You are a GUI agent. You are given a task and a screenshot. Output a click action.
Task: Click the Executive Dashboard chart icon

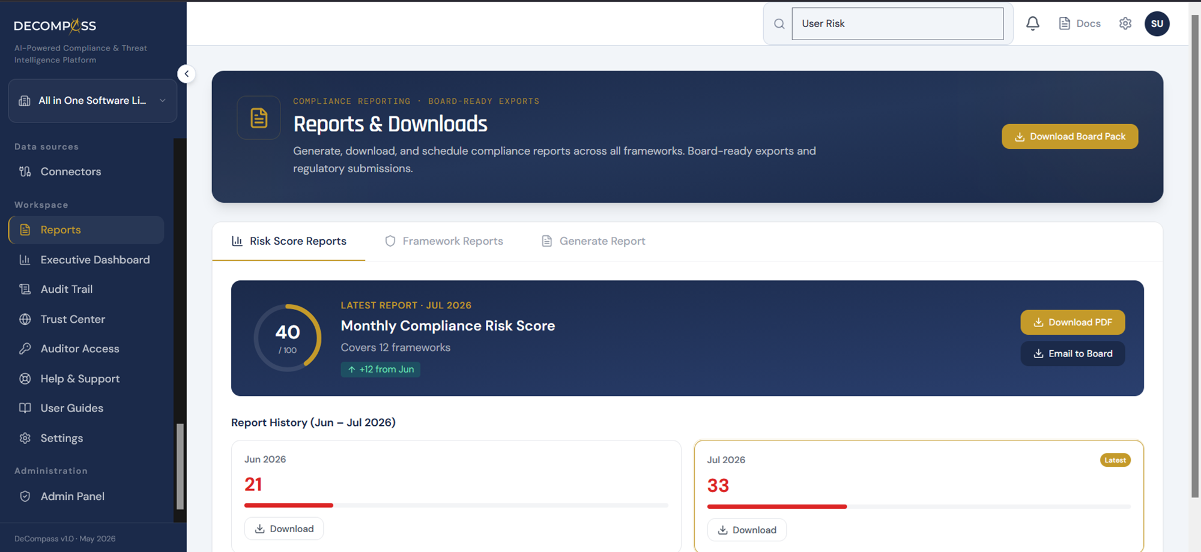(25, 260)
